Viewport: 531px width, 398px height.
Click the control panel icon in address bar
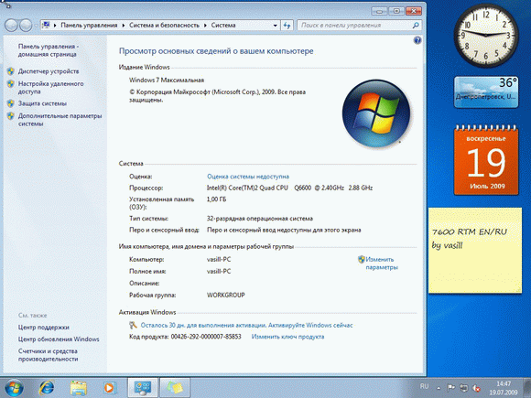[47, 25]
